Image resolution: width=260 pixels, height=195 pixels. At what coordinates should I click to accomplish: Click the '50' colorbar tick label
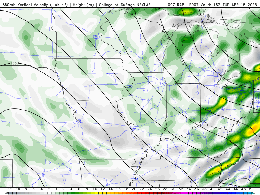(x=251, y=189)
